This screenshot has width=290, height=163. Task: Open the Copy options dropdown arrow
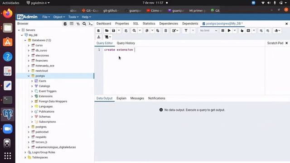click(x=152, y=31)
